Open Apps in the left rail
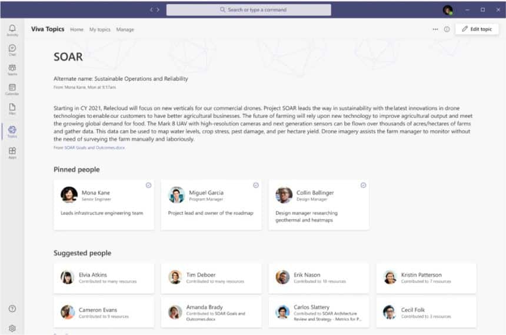The width and height of the screenshot is (506, 335). point(12,152)
